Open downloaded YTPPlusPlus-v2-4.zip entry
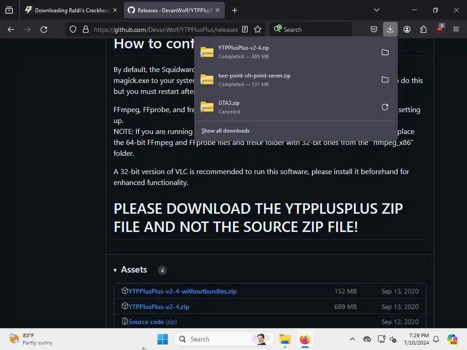Viewport: 467px width, 350px height. tap(286, 52)
